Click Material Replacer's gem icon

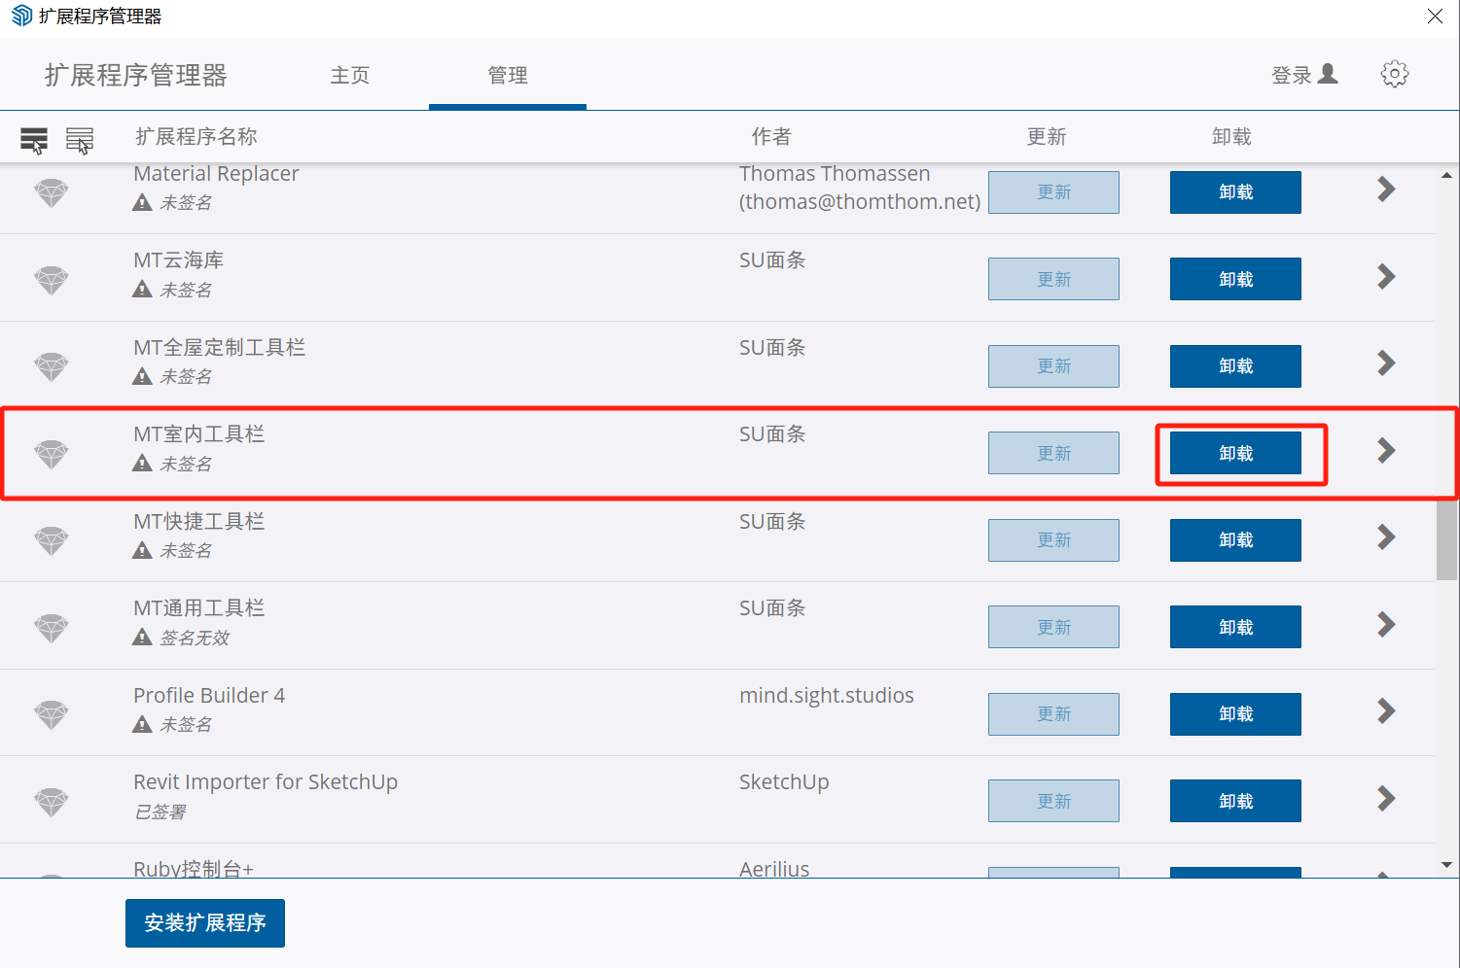[52, 192]
